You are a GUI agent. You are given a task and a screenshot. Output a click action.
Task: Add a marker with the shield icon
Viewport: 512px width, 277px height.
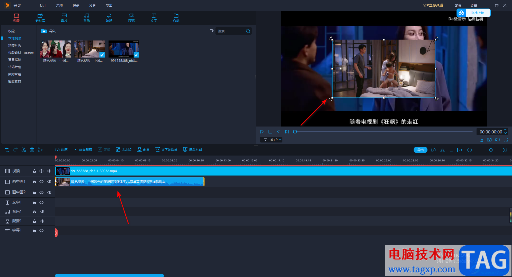point(451,150)
